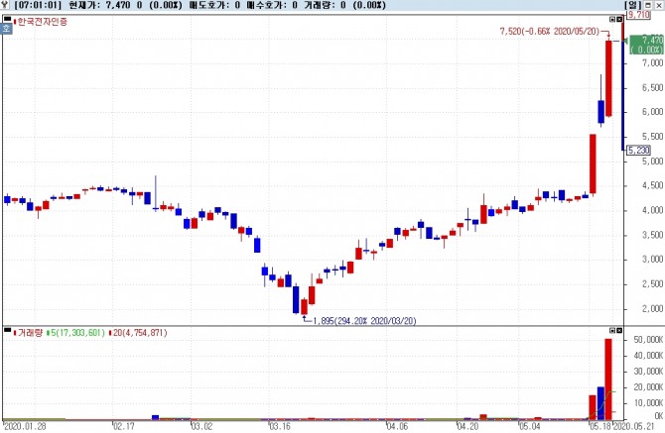665x433 pixels.
Task: Select the 20-day volume average legend 20(4,754,871)
Action: point(138,333)
